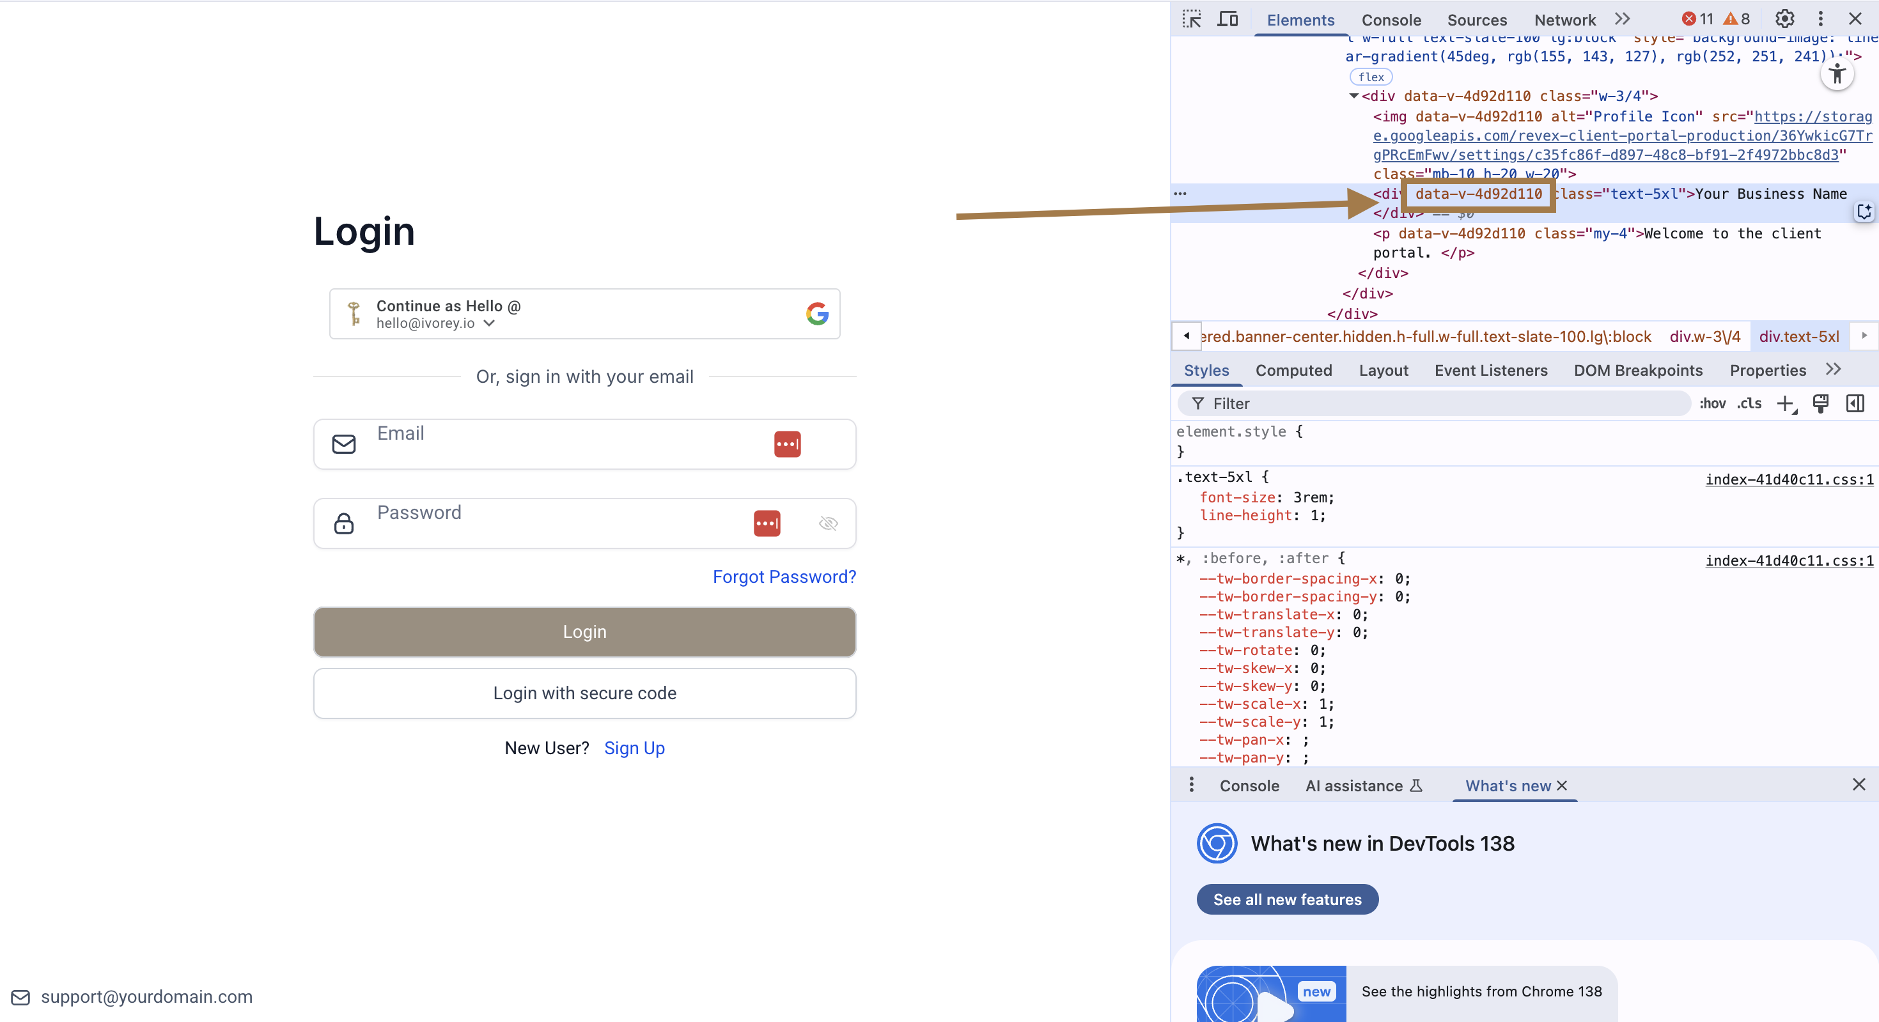Viewport: 1879px width, 1022px height.
Task: Click the See all new features button
Action: [x=1287, y=899]
